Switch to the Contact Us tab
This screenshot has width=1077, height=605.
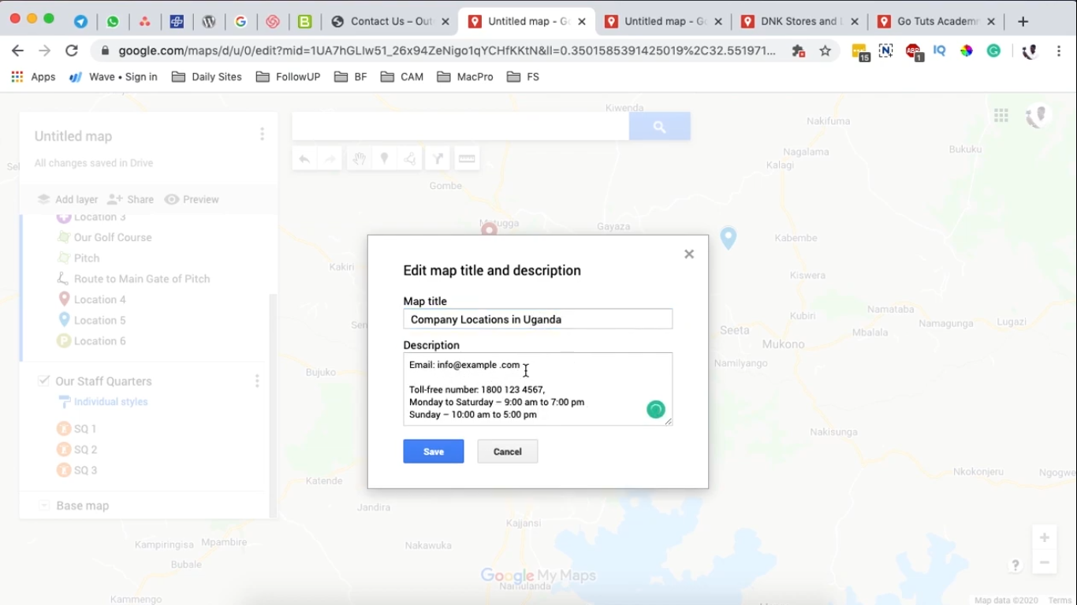391,21
